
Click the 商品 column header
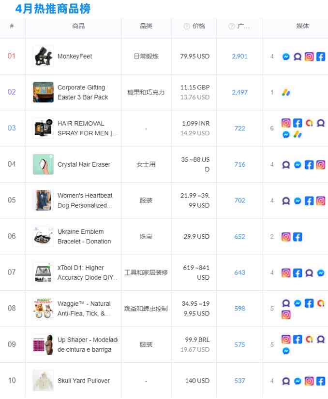78,26
